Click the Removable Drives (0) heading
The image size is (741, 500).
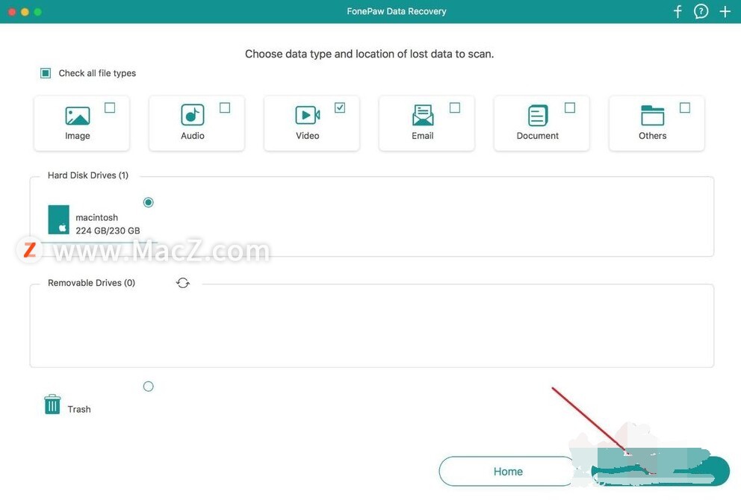click(91, 283)
